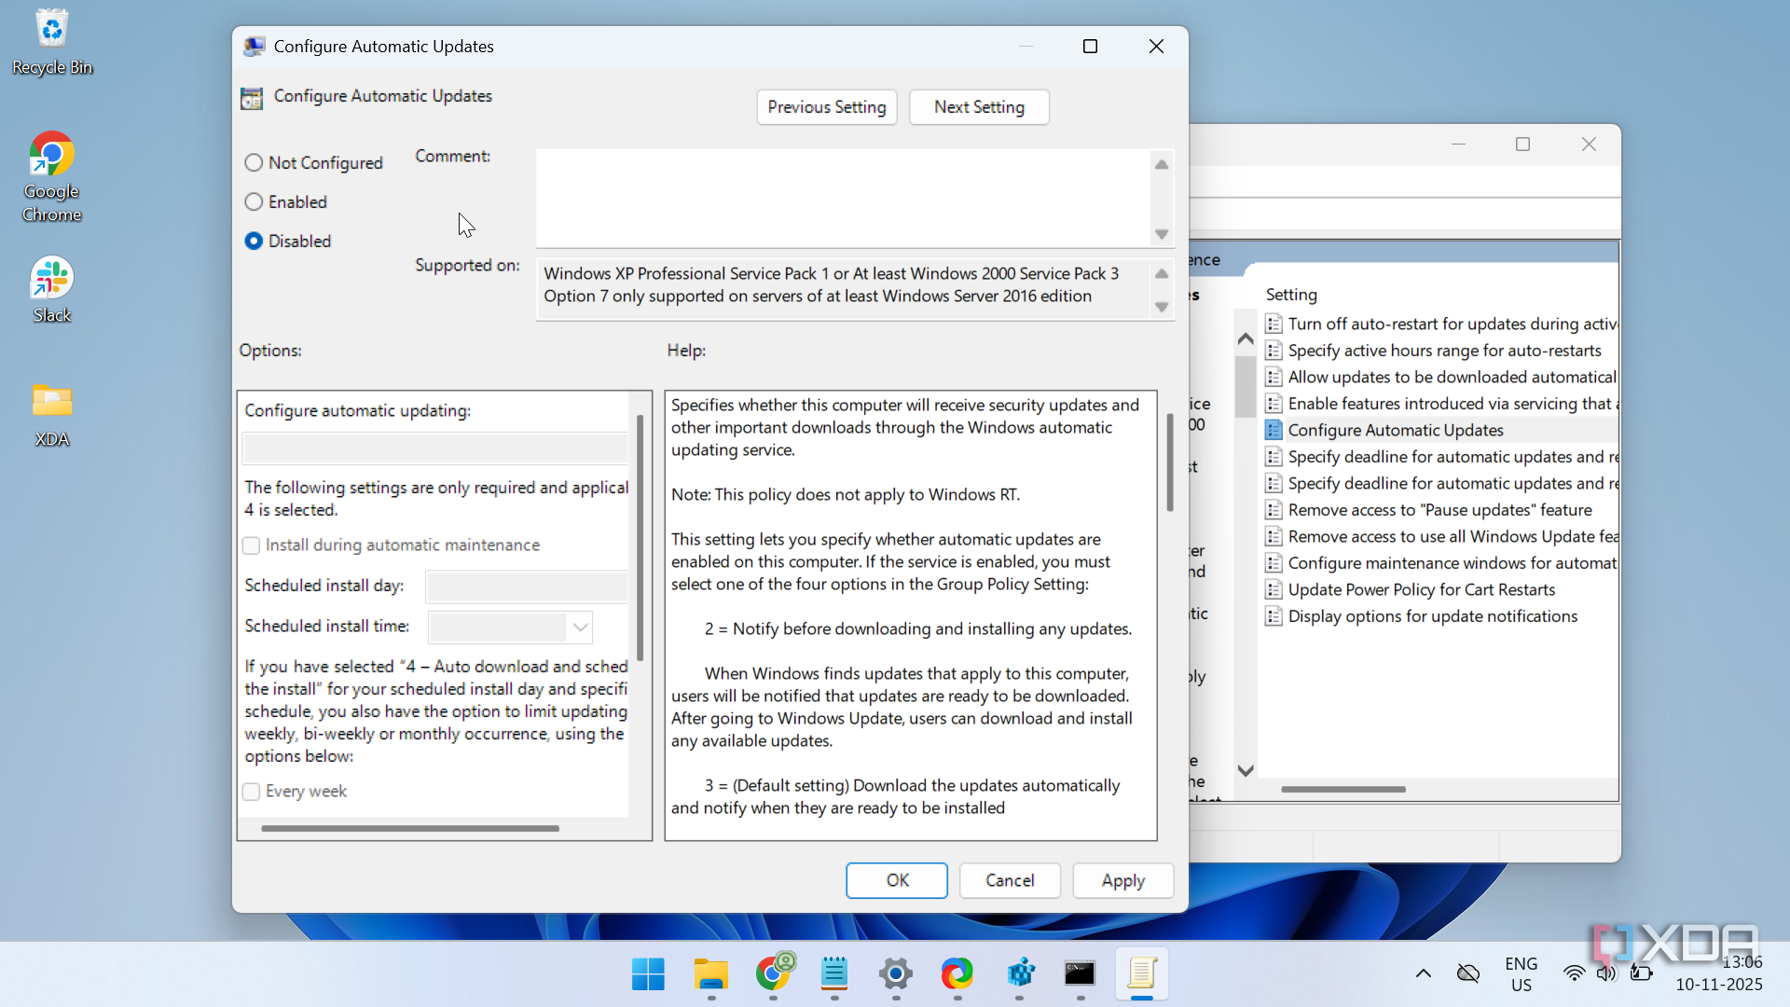Open the Slack desktop icon
The image size is (1790, 1007).
point(52,290)
